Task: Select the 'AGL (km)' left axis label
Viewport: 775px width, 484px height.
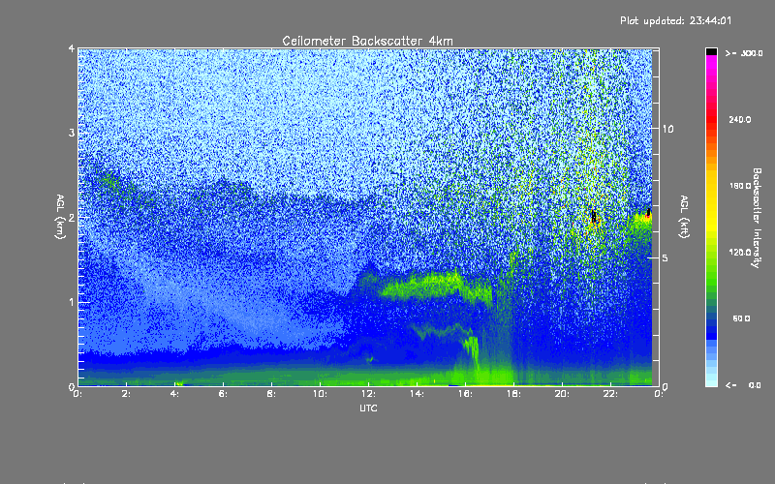Action: coord(60,217)
